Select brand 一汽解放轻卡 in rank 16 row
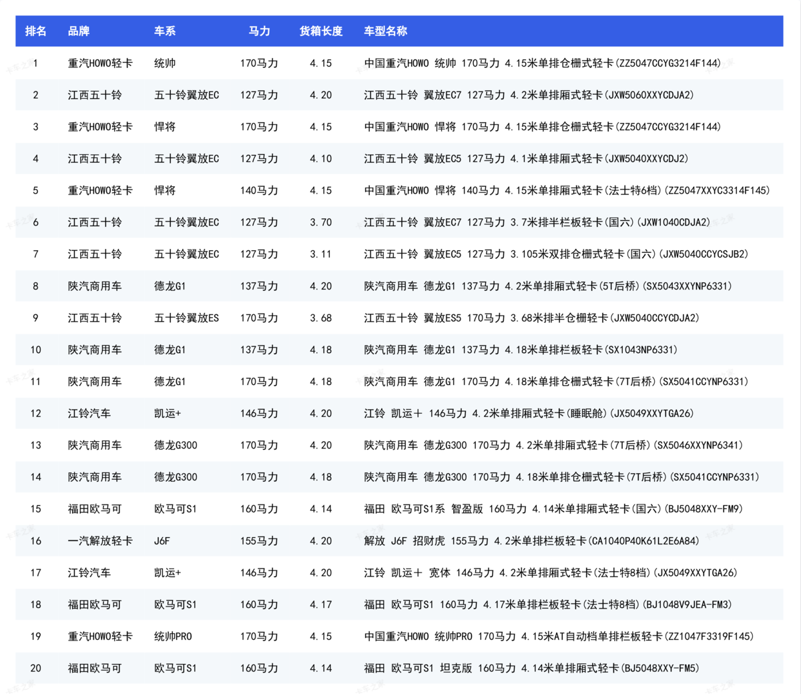The image size is (801, 694). point(100,541)
